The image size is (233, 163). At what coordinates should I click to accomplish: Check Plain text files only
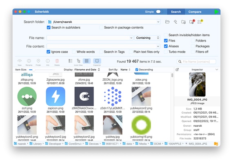[131, 52]
